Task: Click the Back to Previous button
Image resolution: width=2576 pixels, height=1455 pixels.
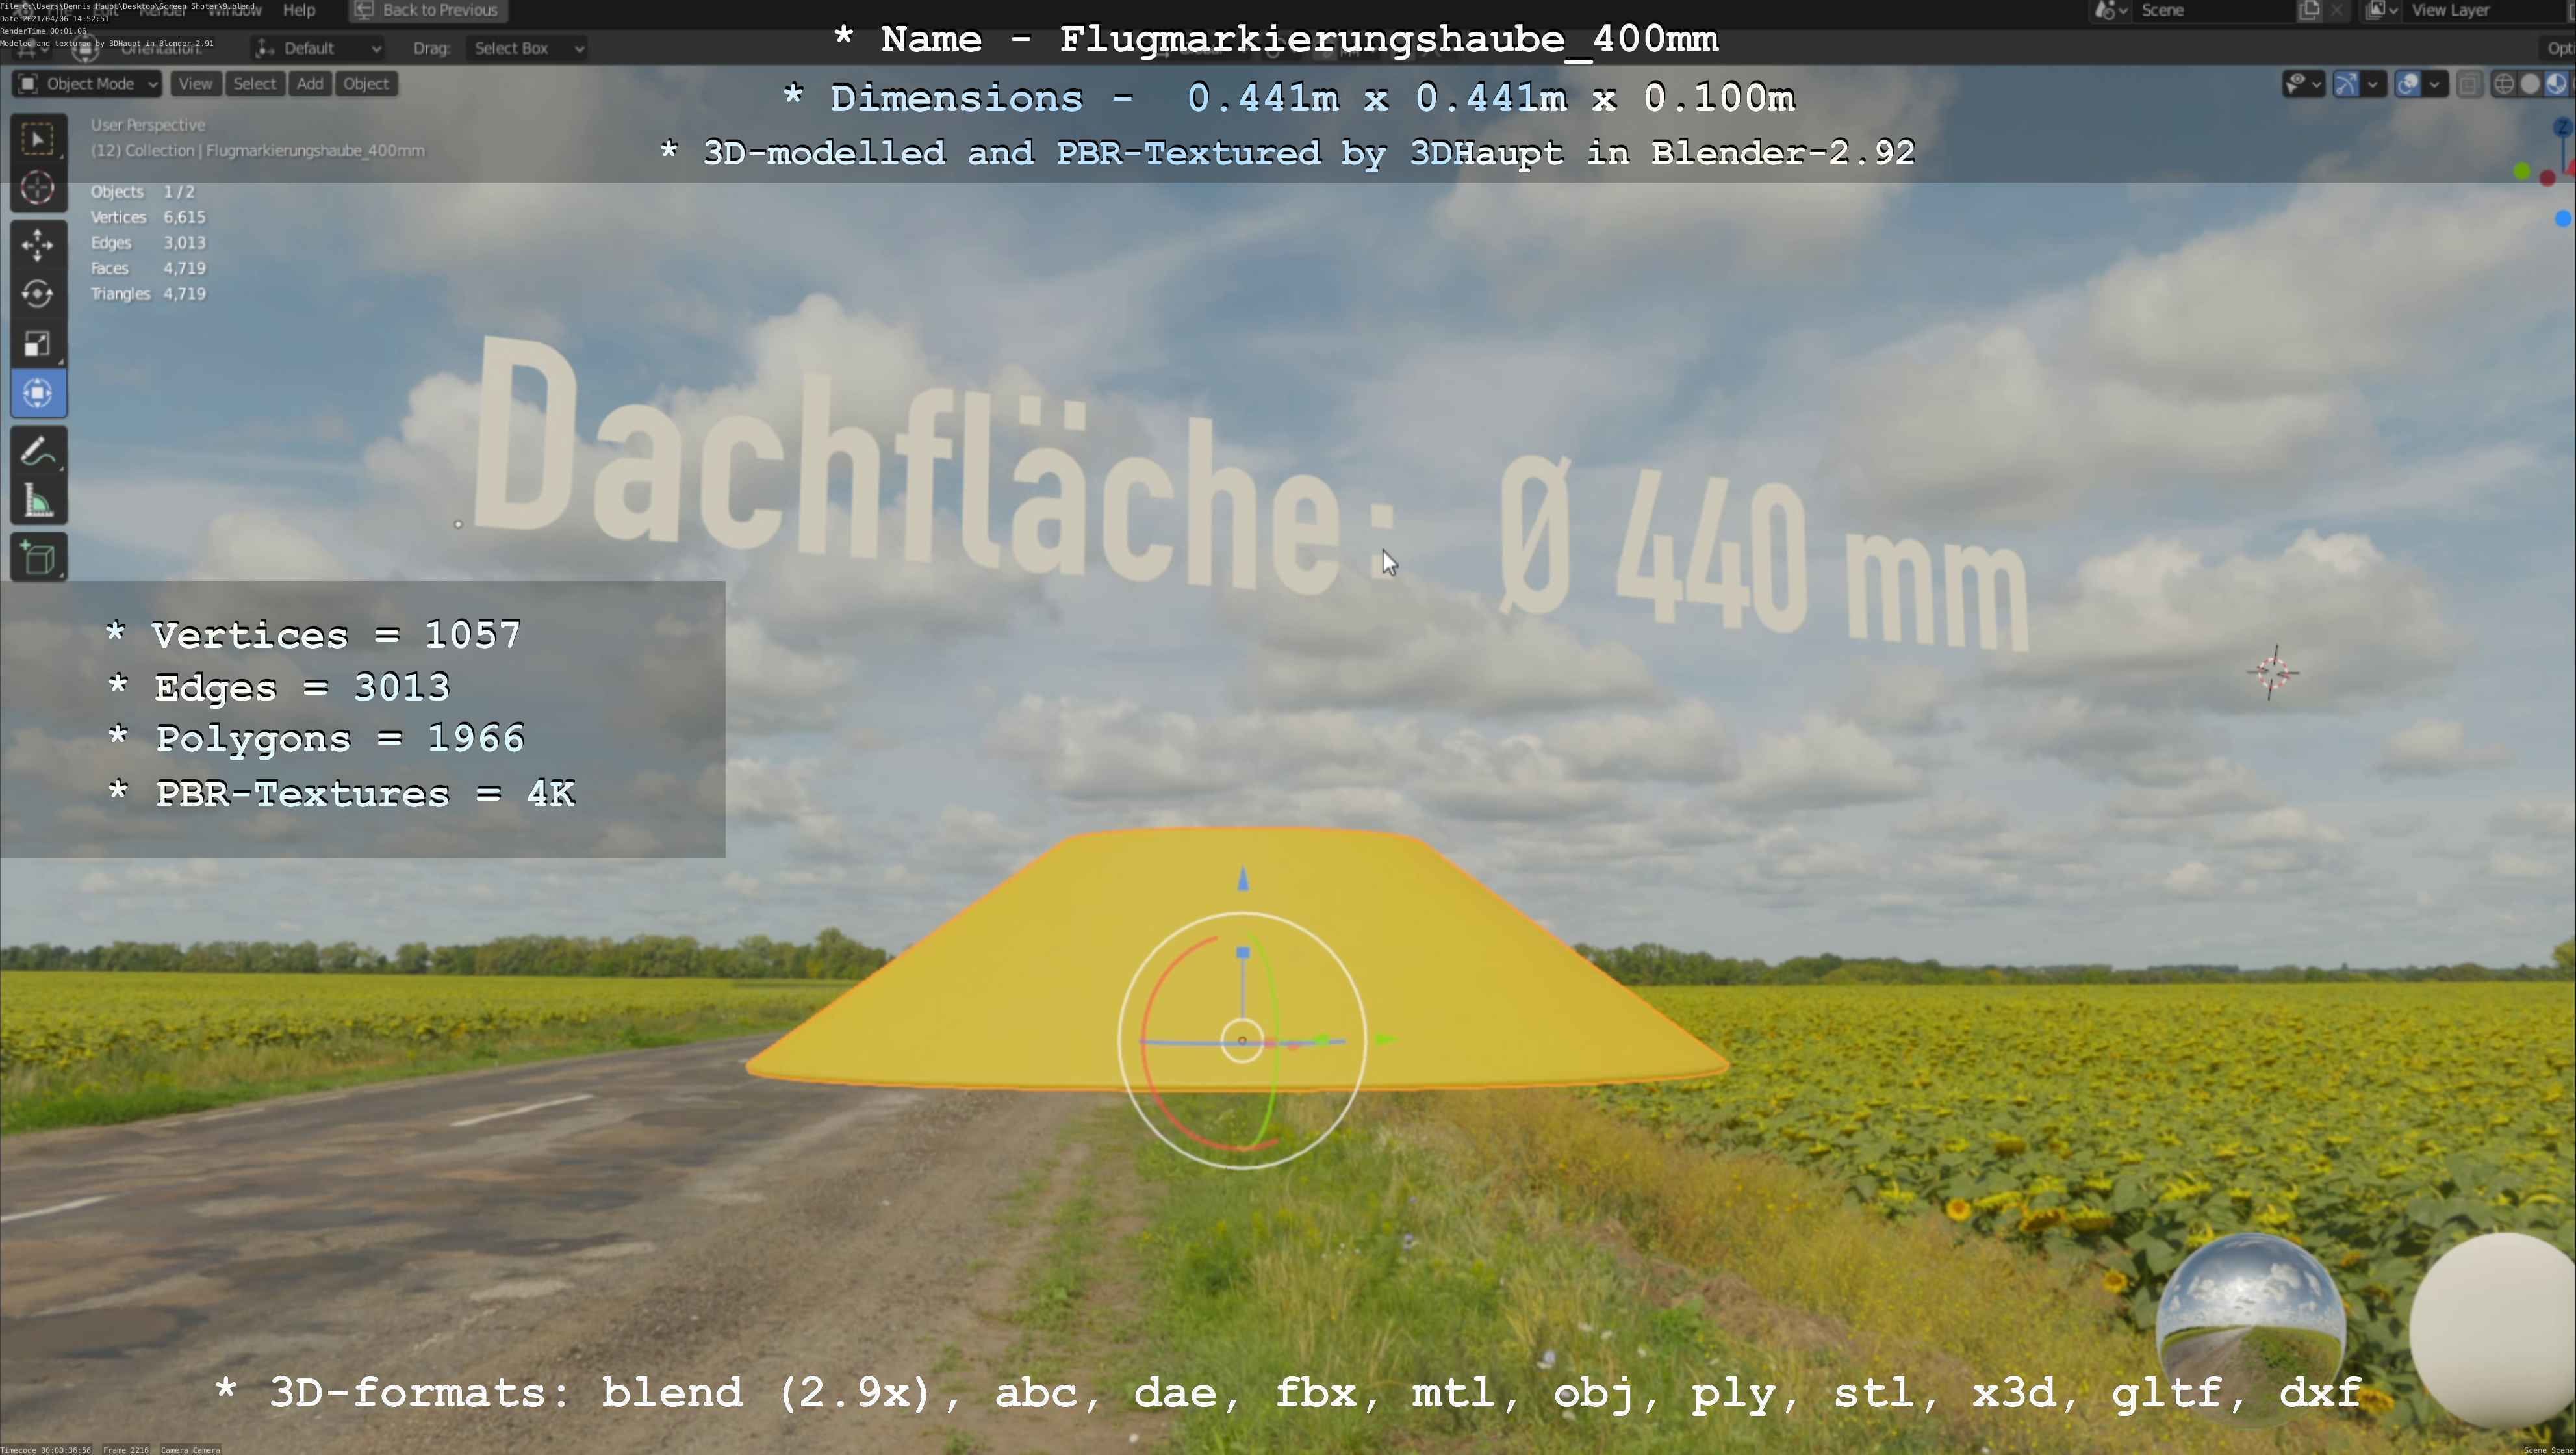Action: pos(428,10)
